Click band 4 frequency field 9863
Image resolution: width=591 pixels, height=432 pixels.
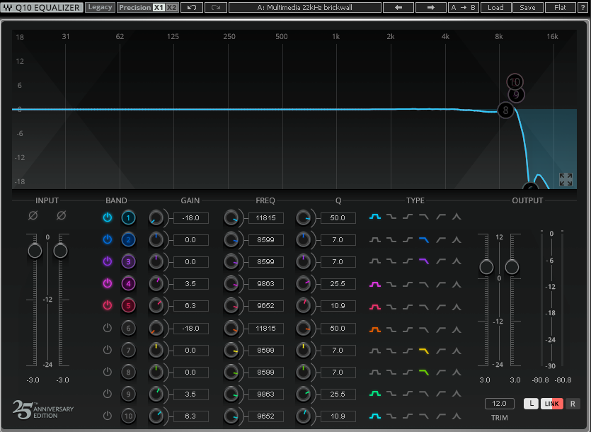[265, 284]
